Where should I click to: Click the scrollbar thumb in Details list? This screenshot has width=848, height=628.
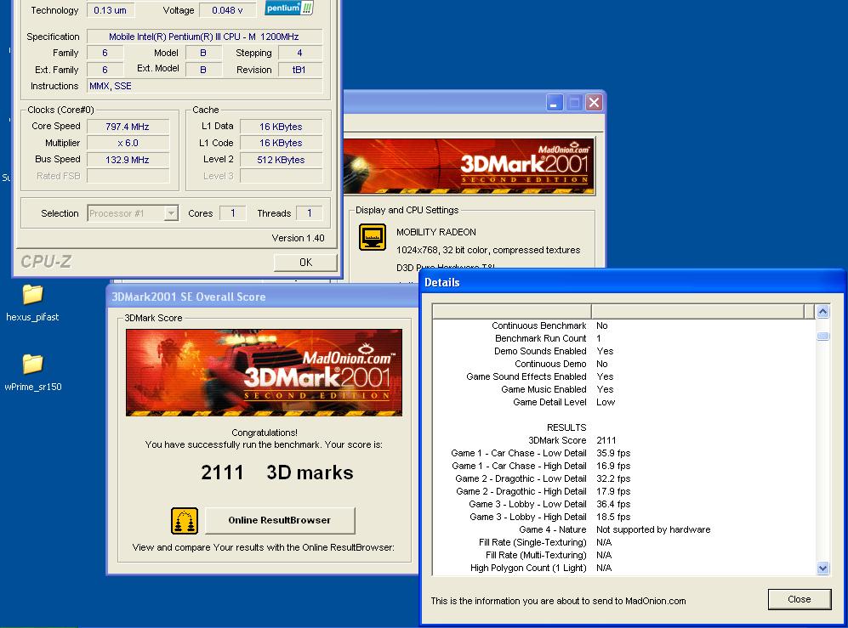point(823,336)
